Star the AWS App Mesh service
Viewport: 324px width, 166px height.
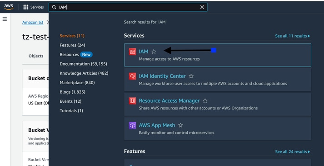pos(180,125)
